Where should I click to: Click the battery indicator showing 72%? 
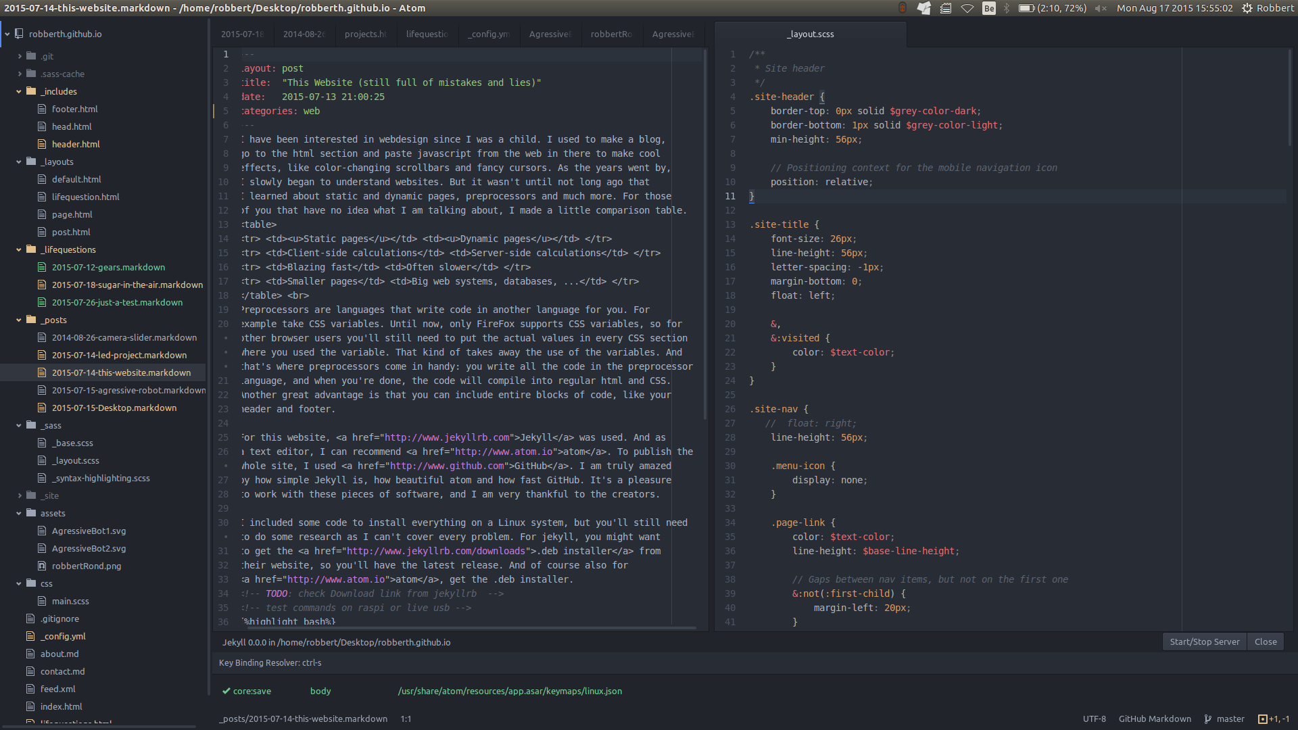pos(1028,8)
